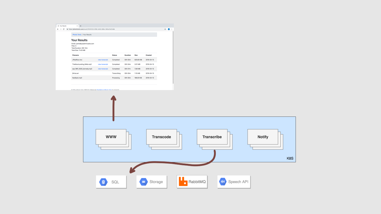Click the Processing status cell

[x=116, y=78]
